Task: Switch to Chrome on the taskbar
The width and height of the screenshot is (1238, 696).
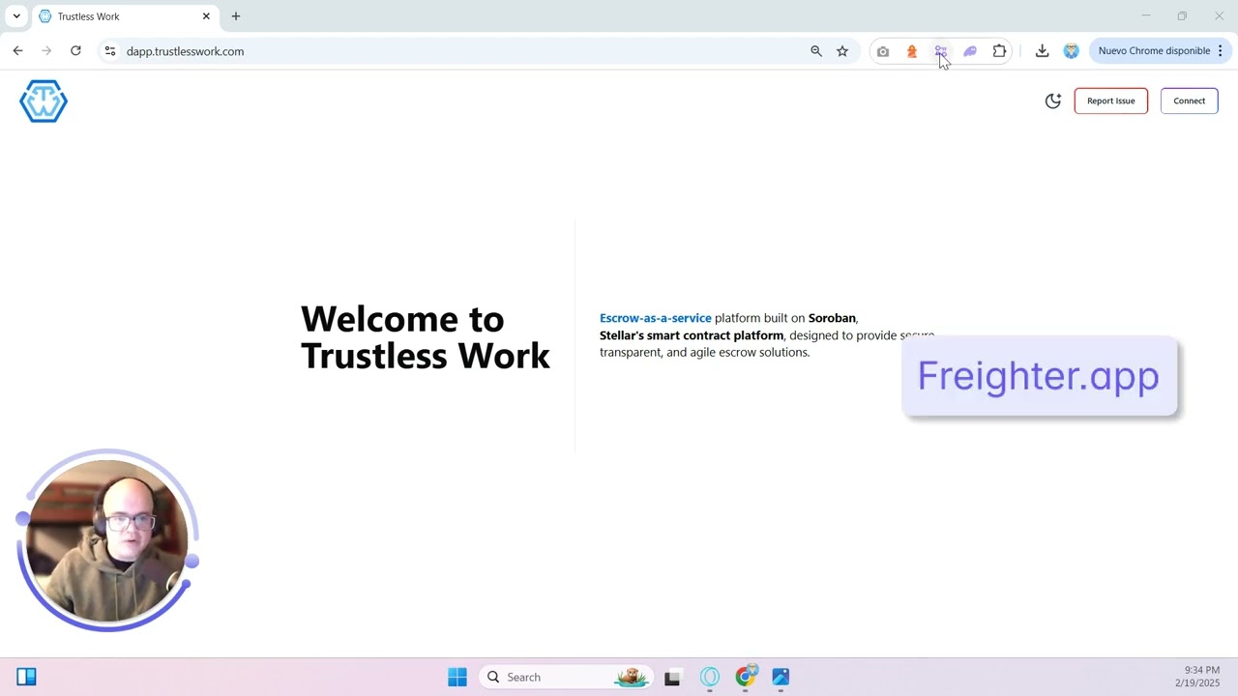Action: pyautogui.click(x=746, y=677)
